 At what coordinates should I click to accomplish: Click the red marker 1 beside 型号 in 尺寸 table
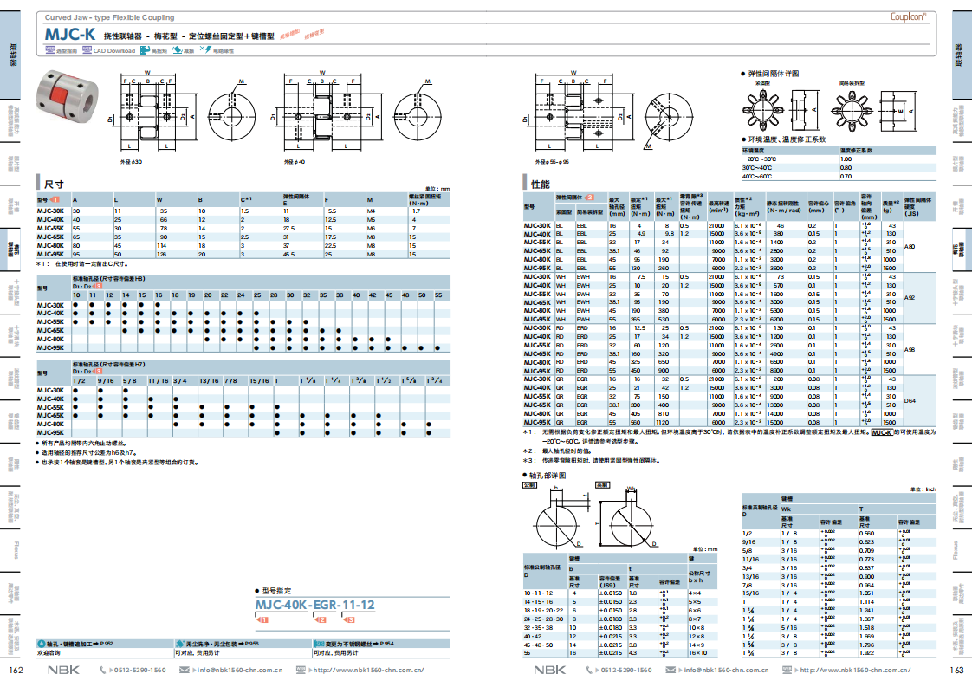pos(55,199)
